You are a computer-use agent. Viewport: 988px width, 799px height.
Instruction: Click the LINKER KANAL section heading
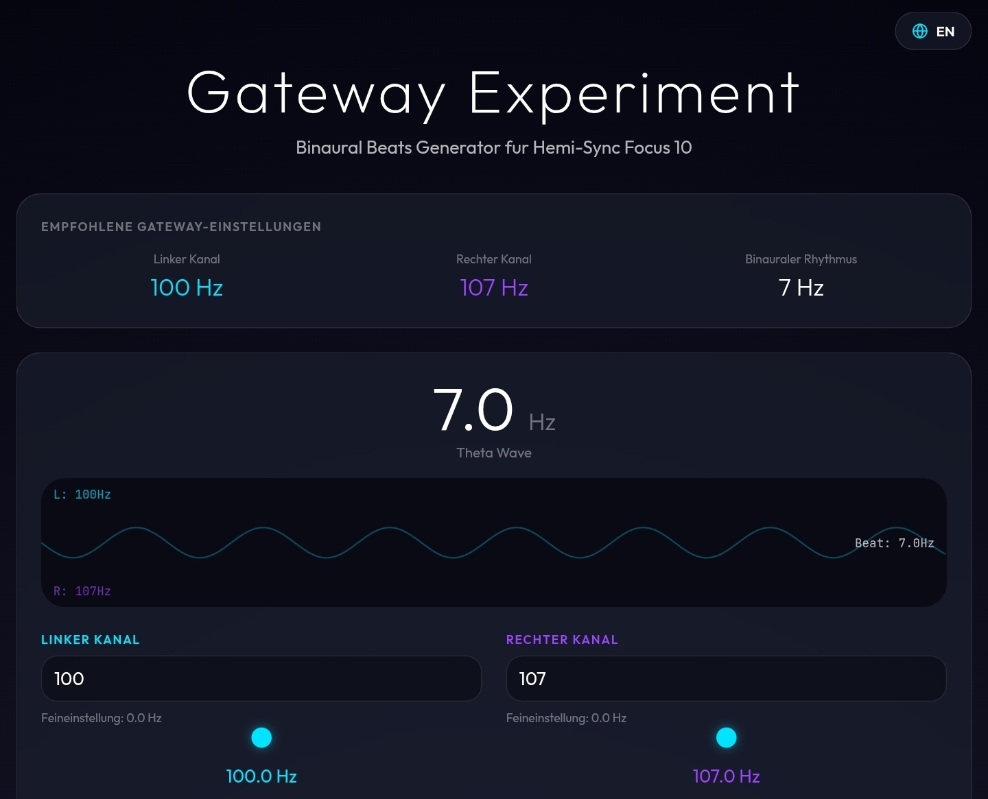(x=90, y=639)
